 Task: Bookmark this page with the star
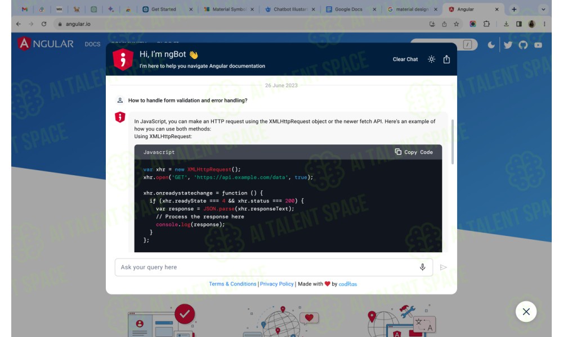tap(457, 24)
